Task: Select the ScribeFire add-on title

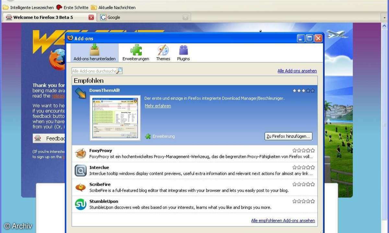Action: 100,184
